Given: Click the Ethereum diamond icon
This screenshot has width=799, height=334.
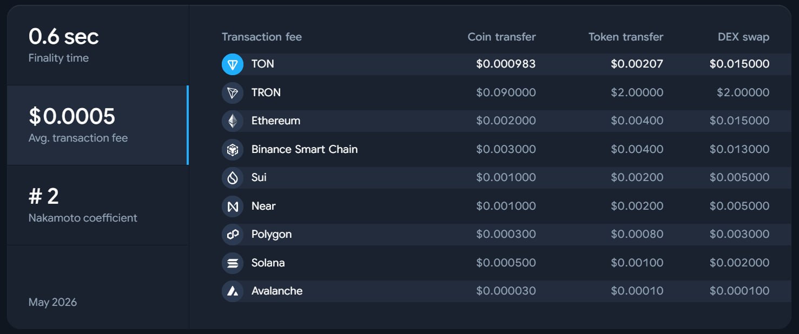Looking at the screenshot, I should [233, 121].
